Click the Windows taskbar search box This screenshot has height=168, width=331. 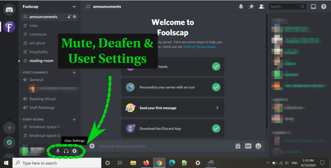pos(57,163)
